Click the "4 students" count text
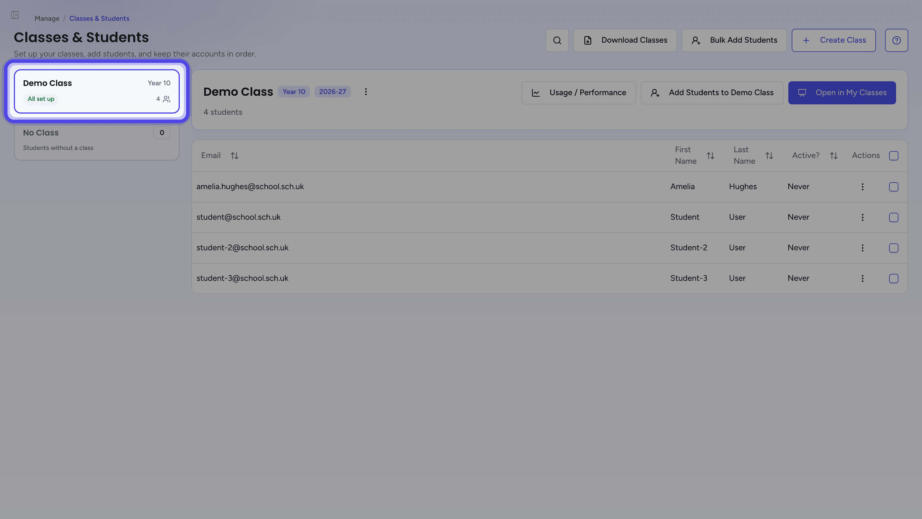 [223, 112]
